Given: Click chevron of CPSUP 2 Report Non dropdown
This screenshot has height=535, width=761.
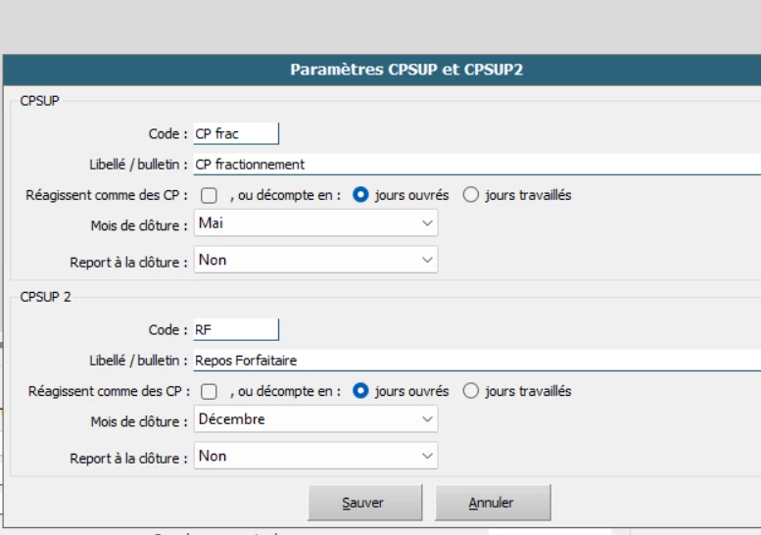Looking at the screenshot, I should tap(427, 456).
